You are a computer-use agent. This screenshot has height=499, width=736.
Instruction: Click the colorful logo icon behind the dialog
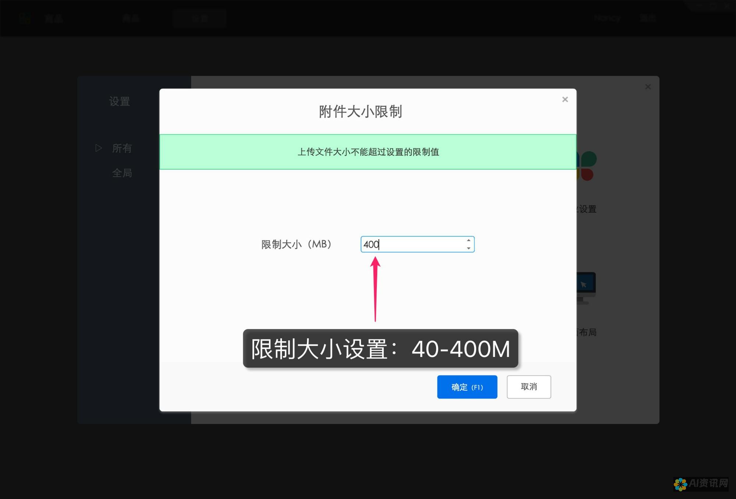click(587, 166)
